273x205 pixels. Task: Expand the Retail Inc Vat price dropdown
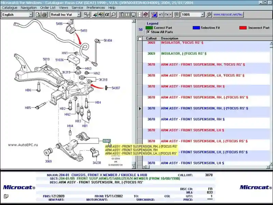[78, 15]
